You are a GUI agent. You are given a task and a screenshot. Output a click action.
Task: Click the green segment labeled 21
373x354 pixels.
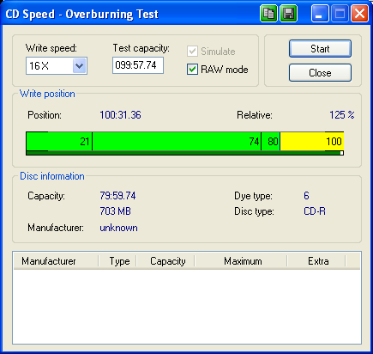pyautogui.click(x=59, y=142)
